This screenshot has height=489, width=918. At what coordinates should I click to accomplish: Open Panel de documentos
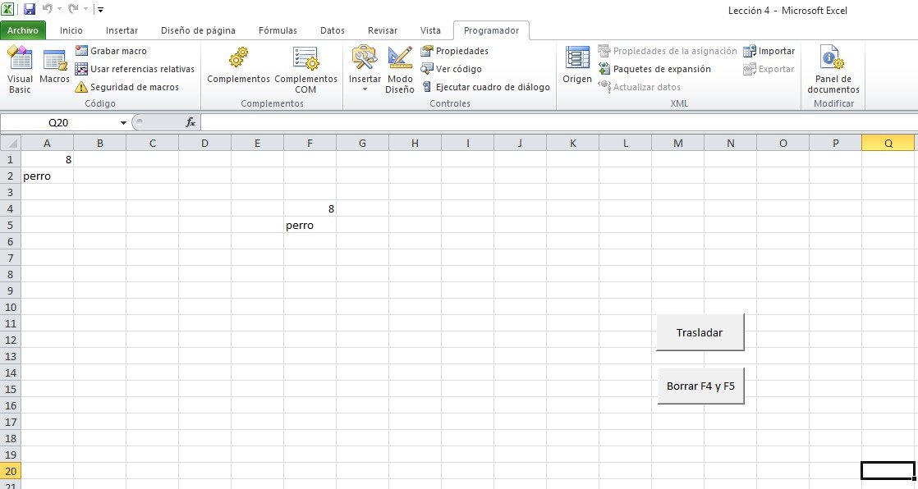833,69
